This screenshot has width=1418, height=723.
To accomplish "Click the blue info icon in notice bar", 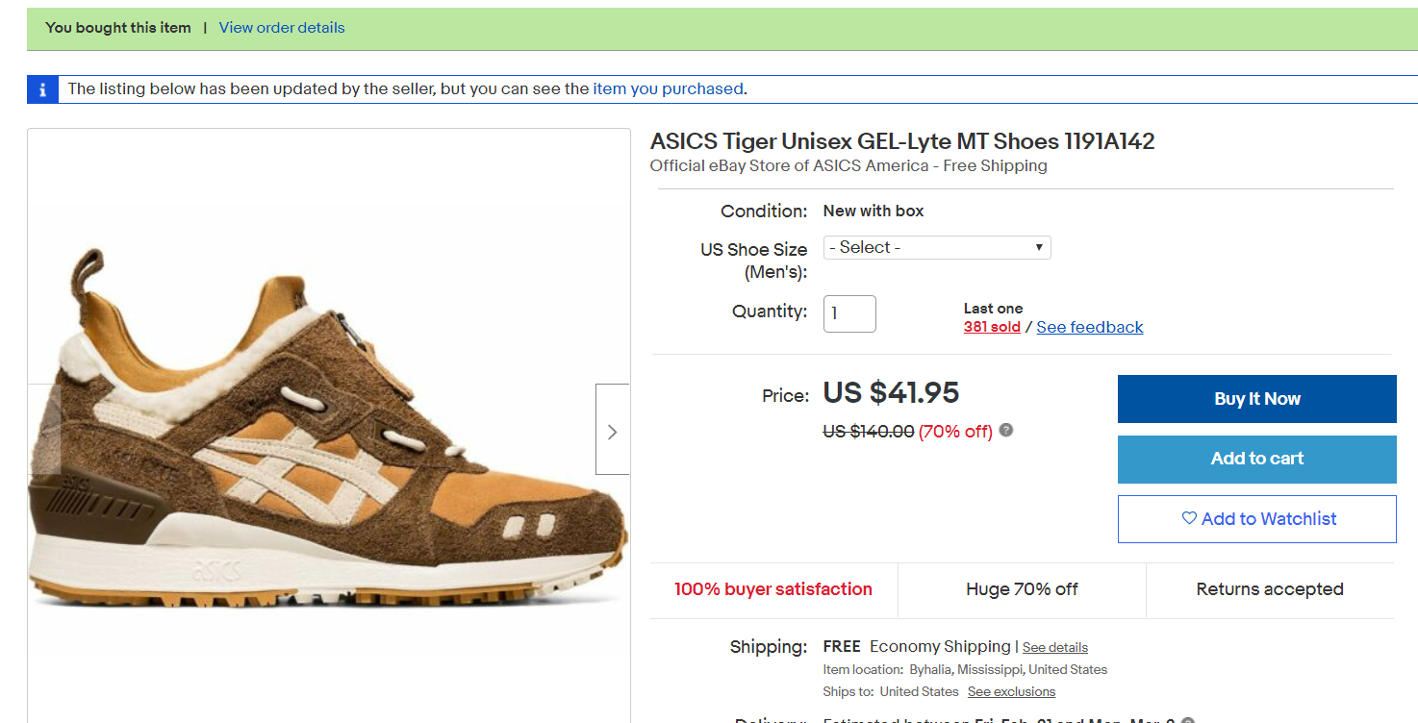I will click(42, 89).
